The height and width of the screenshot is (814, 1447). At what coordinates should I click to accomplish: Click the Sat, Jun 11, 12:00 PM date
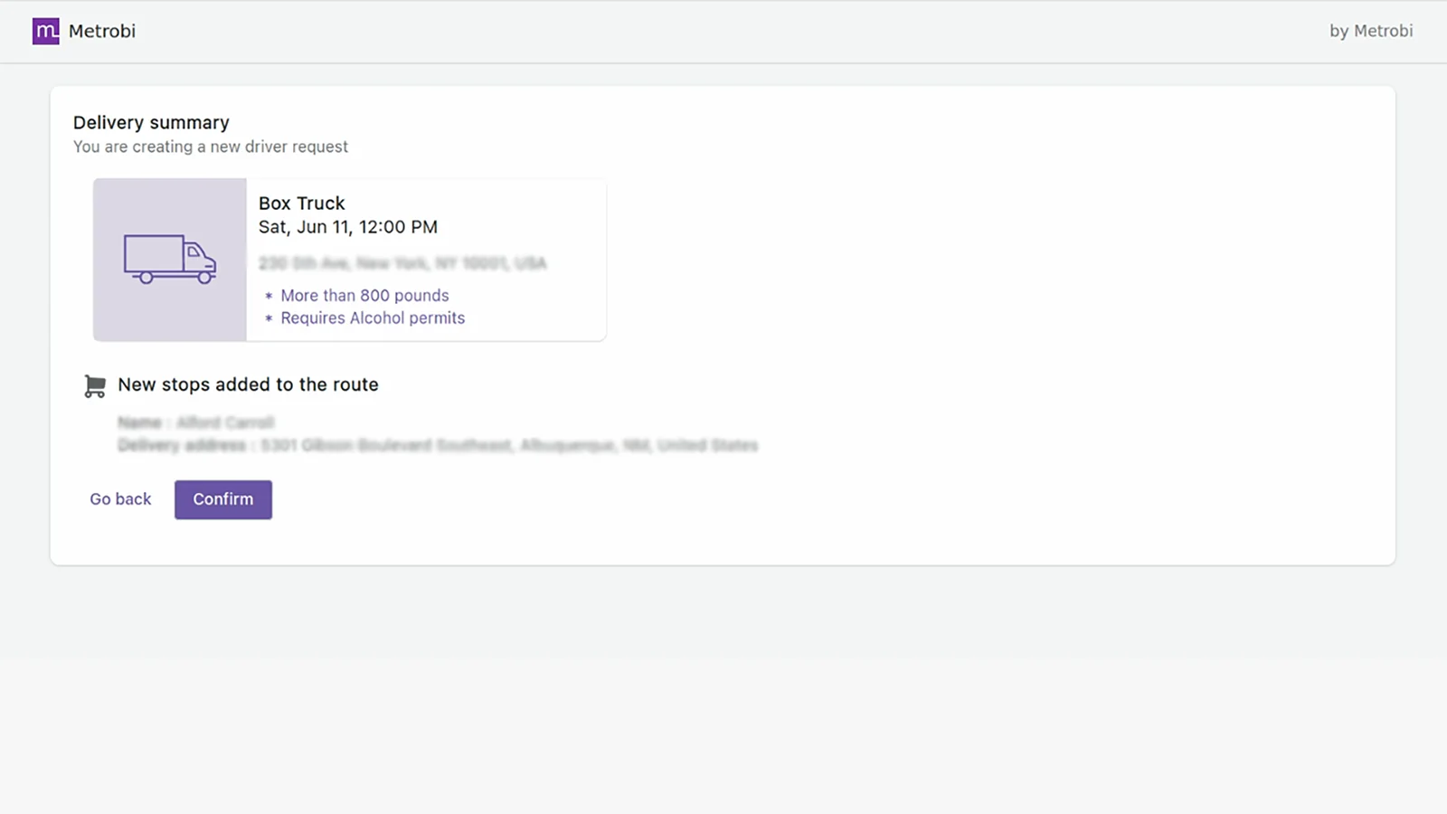click(348, 227)
